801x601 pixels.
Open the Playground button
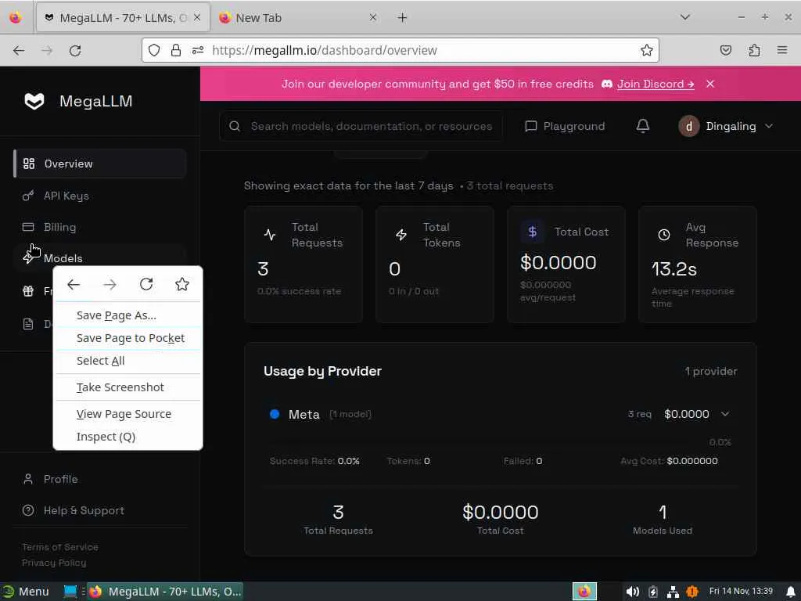coord(565,126)
